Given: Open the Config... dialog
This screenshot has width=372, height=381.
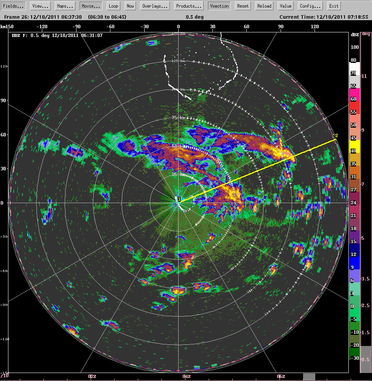Looking at the screenshot, I should 310,6.
